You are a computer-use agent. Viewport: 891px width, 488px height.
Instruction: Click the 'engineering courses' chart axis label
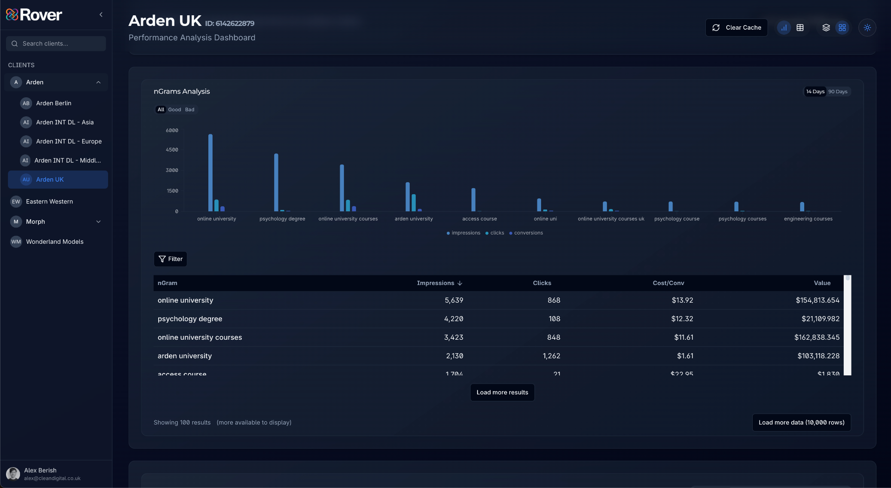[808, 219]
